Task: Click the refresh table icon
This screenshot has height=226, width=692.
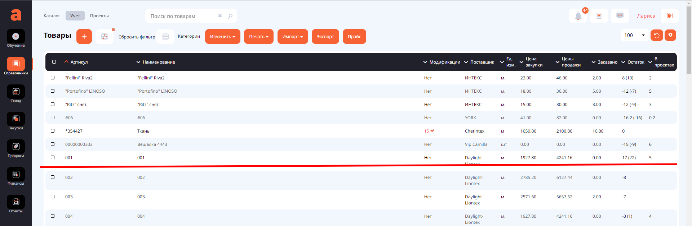Action: (x=657, y=35)
